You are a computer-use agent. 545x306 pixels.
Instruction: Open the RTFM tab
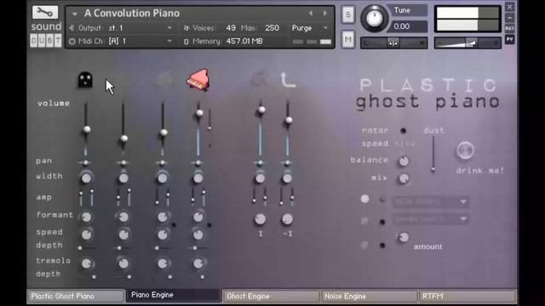[467, 297]
